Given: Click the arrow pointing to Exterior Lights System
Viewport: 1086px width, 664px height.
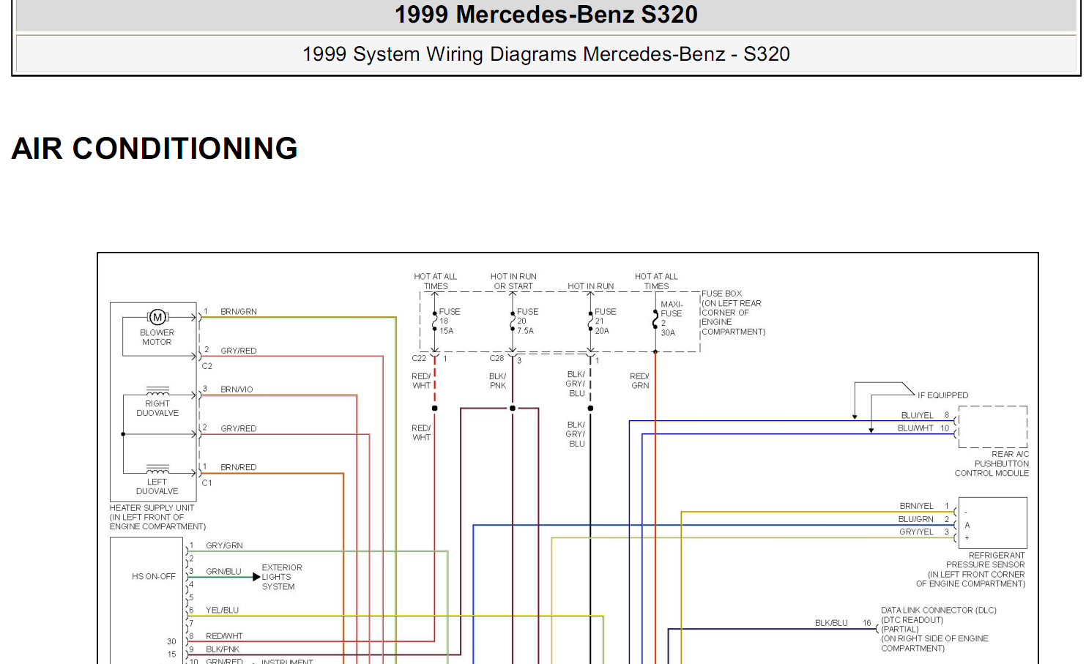Looking at the screenshot, I should 256,577.
